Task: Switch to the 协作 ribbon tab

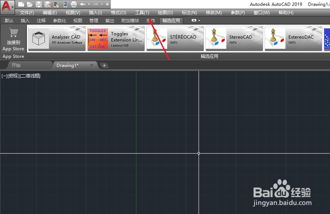Action: pos(151,20)
